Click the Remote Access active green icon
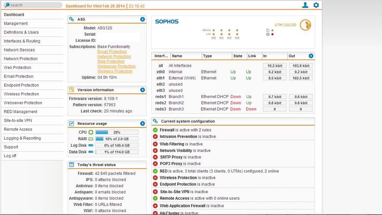This screenshot has width=382, height=215. click(x=155, y=198)
